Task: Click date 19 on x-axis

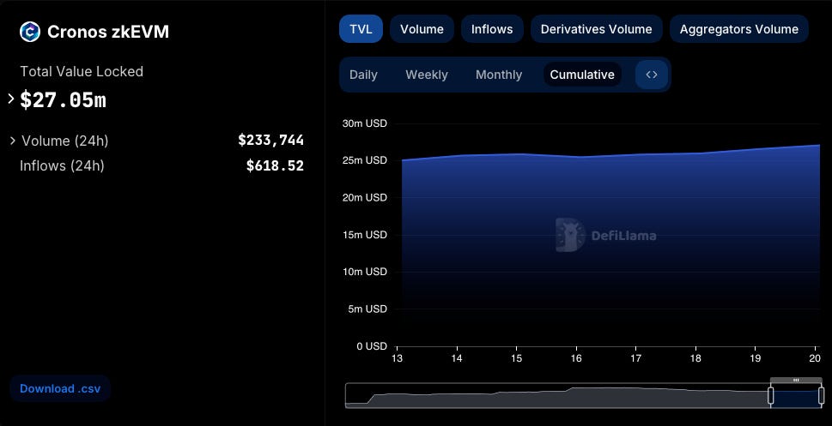Action: [x=755, y=358]
